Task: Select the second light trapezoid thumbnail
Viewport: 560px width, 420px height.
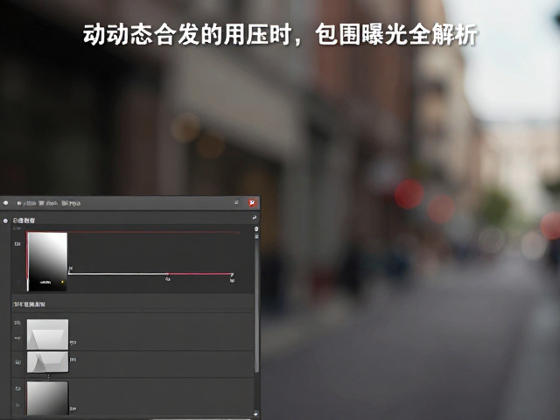Action: click(x=47, y=361)
